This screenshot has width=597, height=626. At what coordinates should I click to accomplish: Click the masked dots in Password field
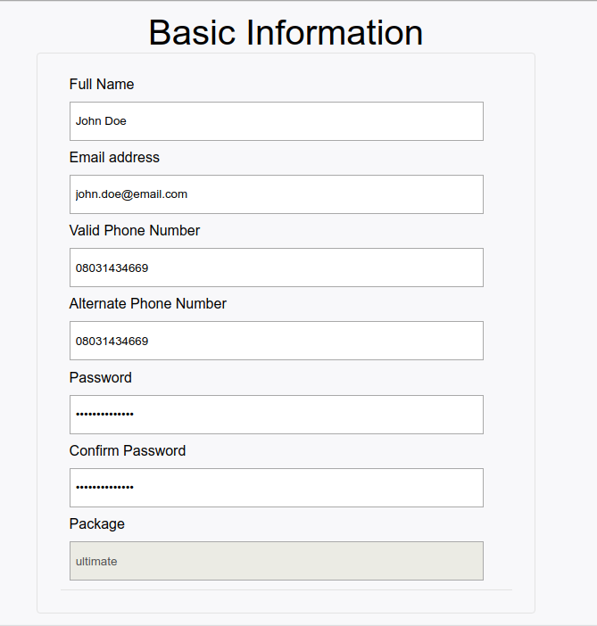tap(104, 415)
